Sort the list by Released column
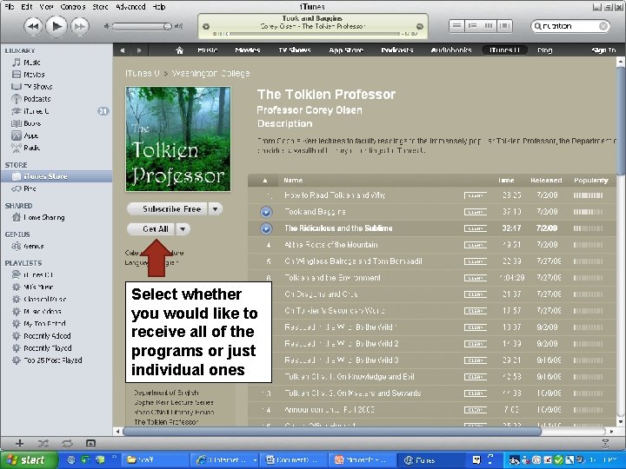Viewport: 626px width, 469px height. click(x=546, y=181)
